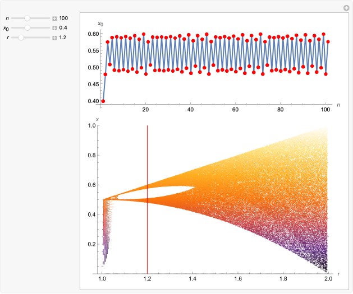
Task: Click the r slider thumb
Action: pos(21,38)
